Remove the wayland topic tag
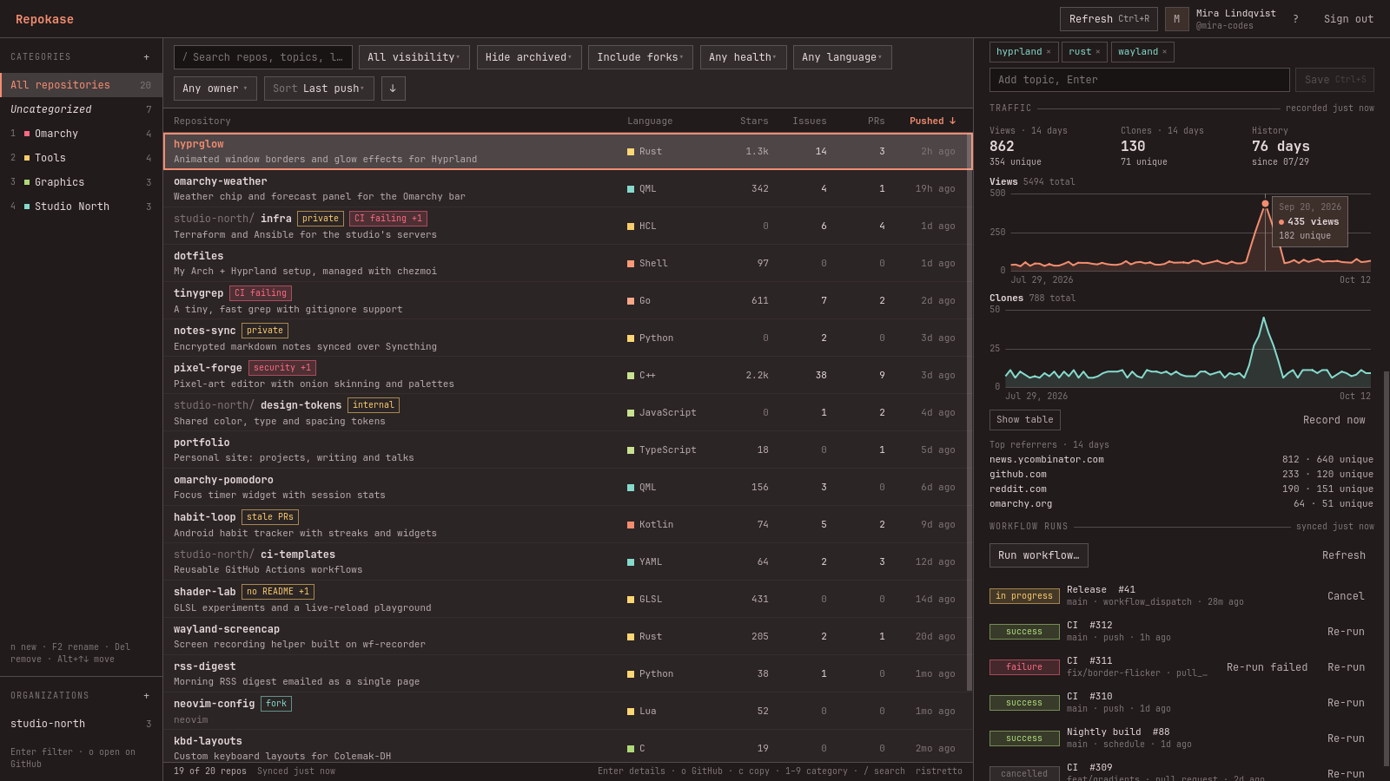The width and height of the screenshot is (1390, 781). click(1165, 52)
